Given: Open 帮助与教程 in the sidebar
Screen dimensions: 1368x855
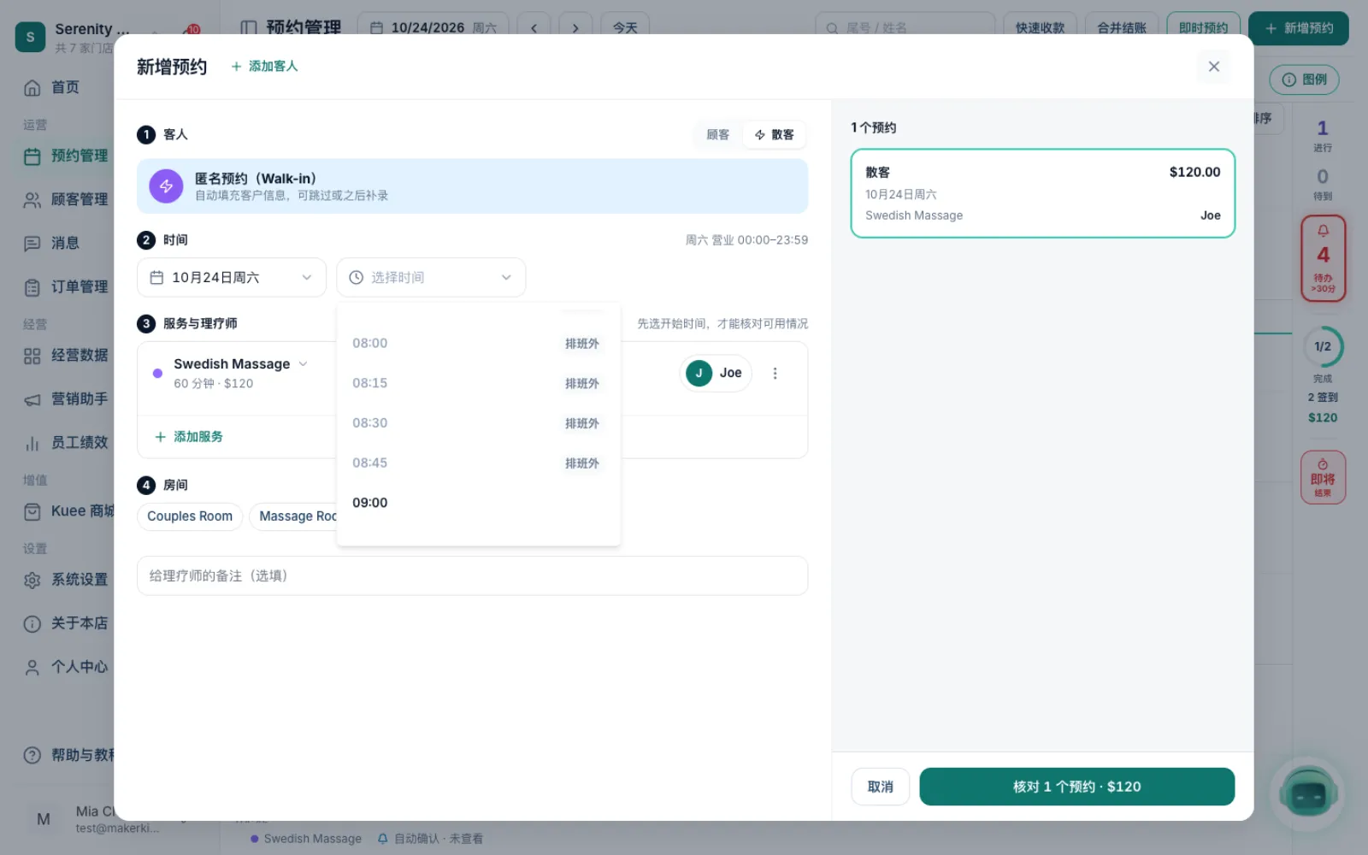Looking at the screenshot, I should (x=64, y=756).
